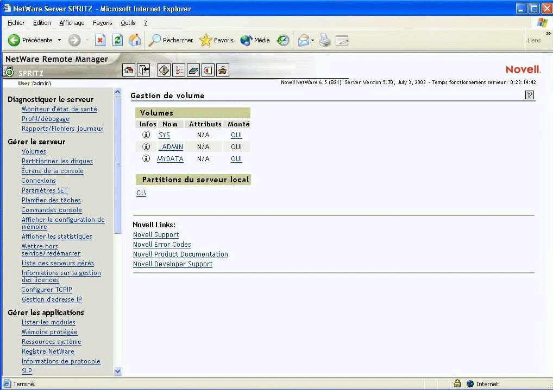This screenshot has height=390, width=553.
Task: Open the server health alert diamond icon
Action: tap(164, 69)
